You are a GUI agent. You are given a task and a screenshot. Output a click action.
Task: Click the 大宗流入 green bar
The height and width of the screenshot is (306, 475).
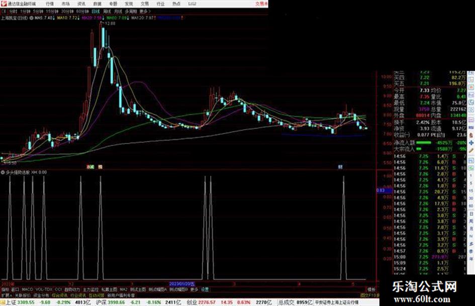(x=419, y=149)
